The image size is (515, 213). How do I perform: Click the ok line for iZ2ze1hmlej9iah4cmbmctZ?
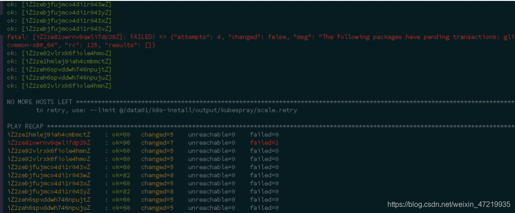coord(59,61)
